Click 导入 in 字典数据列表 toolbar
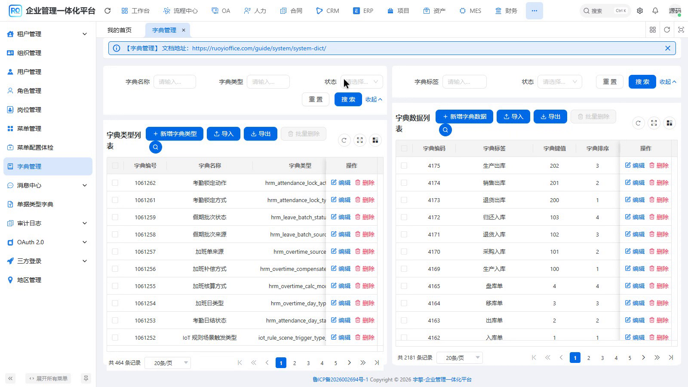688x387 pixels. coord(513,117)
